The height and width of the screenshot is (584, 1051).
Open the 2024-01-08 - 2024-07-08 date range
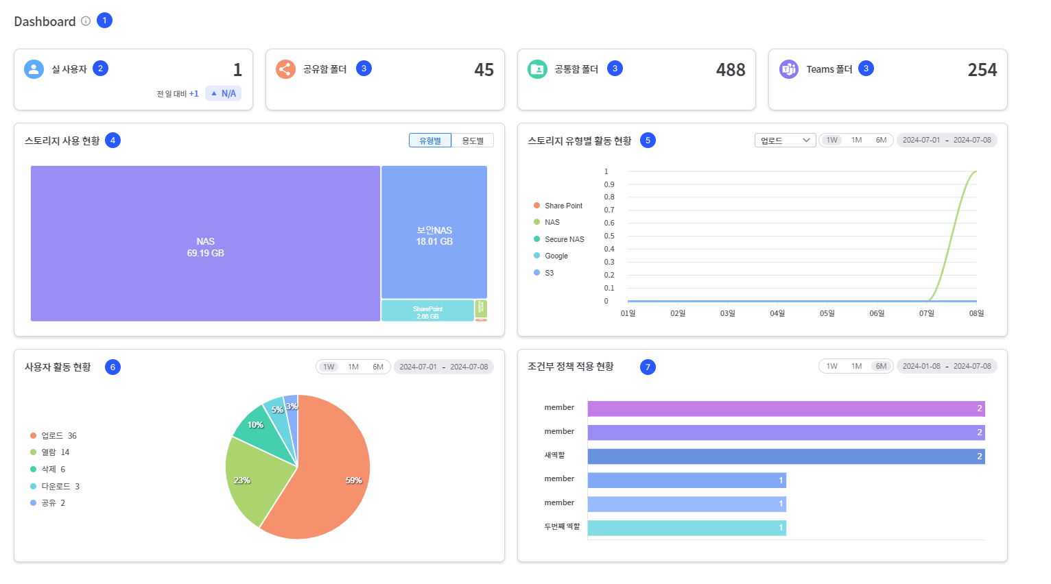point(947,366)
